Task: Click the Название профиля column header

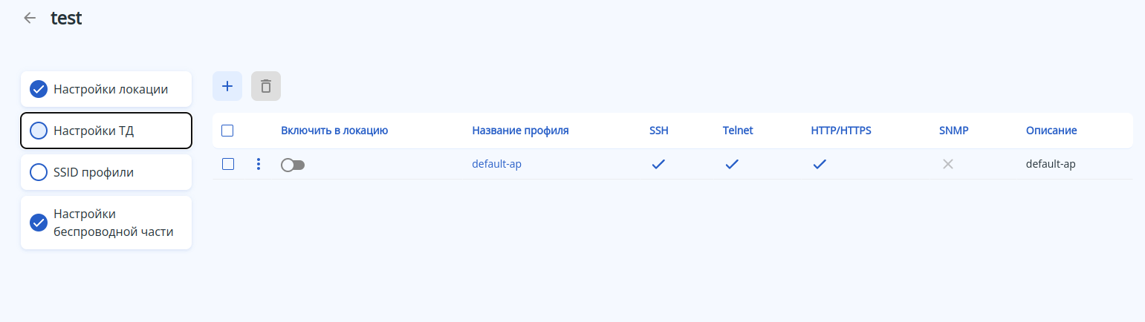Action: (x=520, y=131)
